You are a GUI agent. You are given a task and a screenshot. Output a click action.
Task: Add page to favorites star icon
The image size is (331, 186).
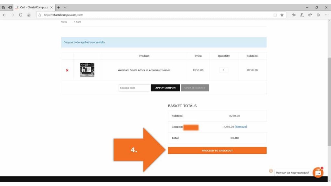(282, 15)
